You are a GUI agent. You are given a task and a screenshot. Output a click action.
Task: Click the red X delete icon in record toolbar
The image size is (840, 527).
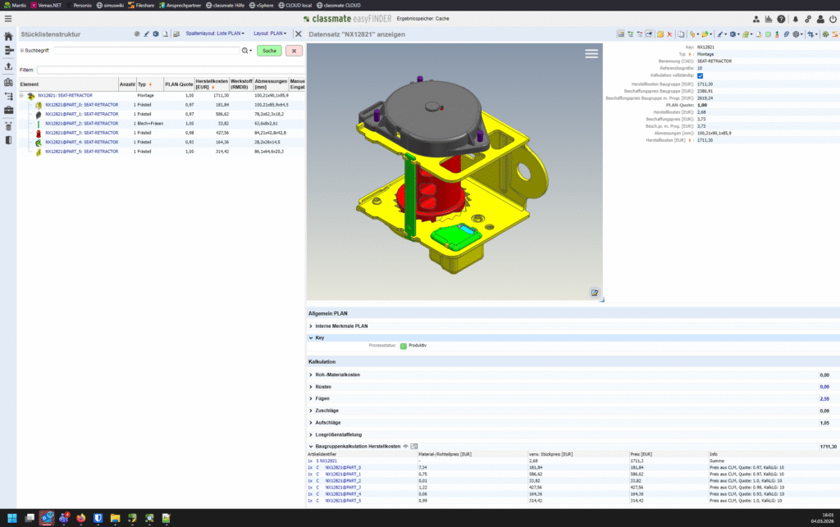tap(669, 34)
